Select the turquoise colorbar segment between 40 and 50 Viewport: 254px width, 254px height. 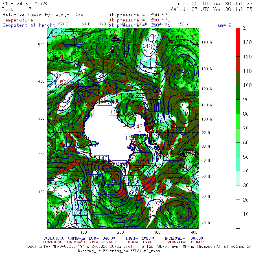pyautogui.click(x=238, y=164)
